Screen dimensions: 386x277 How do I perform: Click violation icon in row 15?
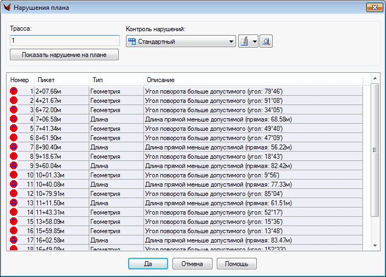pyautogui.click(x=14, y=222)
